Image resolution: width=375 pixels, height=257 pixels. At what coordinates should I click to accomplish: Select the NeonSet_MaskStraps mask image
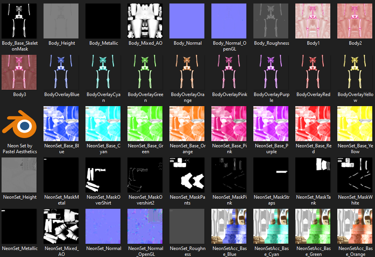(x=271, y=175)
